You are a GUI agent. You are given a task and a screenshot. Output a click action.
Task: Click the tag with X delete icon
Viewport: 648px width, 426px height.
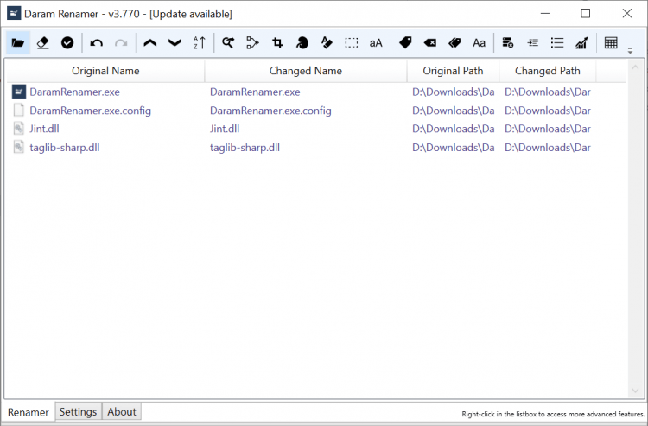click(x=429, y=42)
